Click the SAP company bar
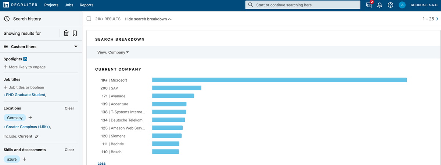This screenshot has width=441, height=165. point(177,88)
